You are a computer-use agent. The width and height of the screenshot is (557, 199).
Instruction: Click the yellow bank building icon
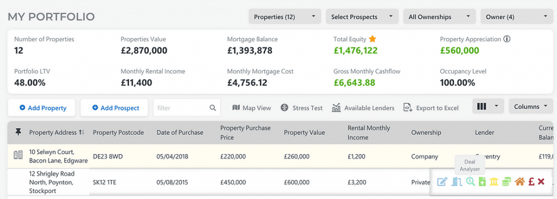[x=493, y=182]
